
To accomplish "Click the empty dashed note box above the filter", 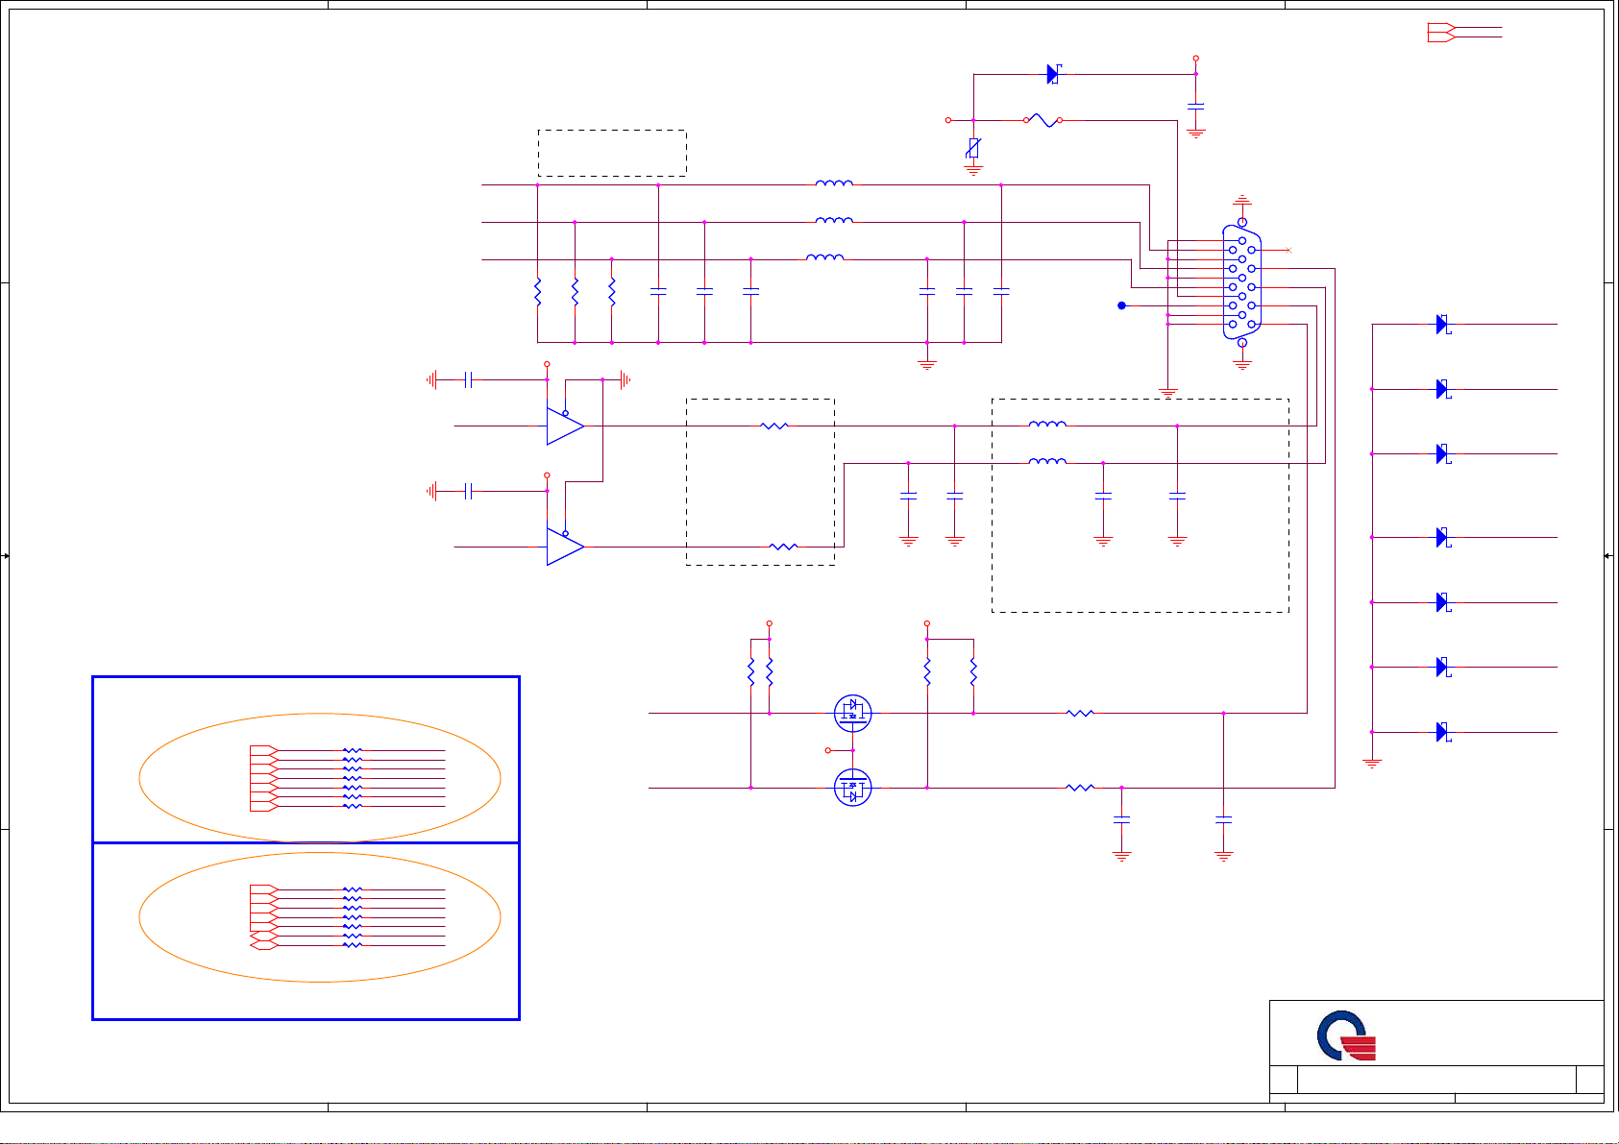I will [612, 153].
